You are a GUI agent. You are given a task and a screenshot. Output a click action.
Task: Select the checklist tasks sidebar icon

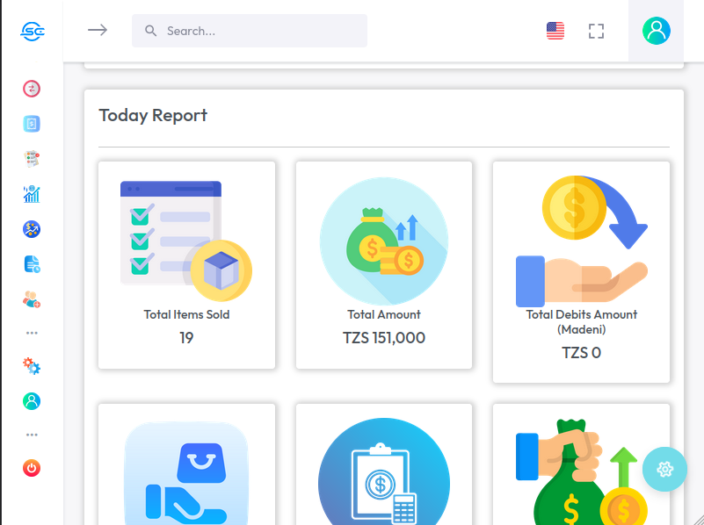pos(32,159)
